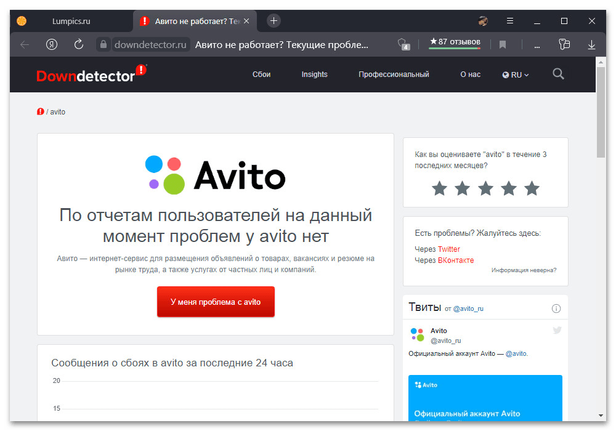Click the avito breadcrumb text
The height and width of the screenshot is (431, 616).
click(x=58, y=112)
